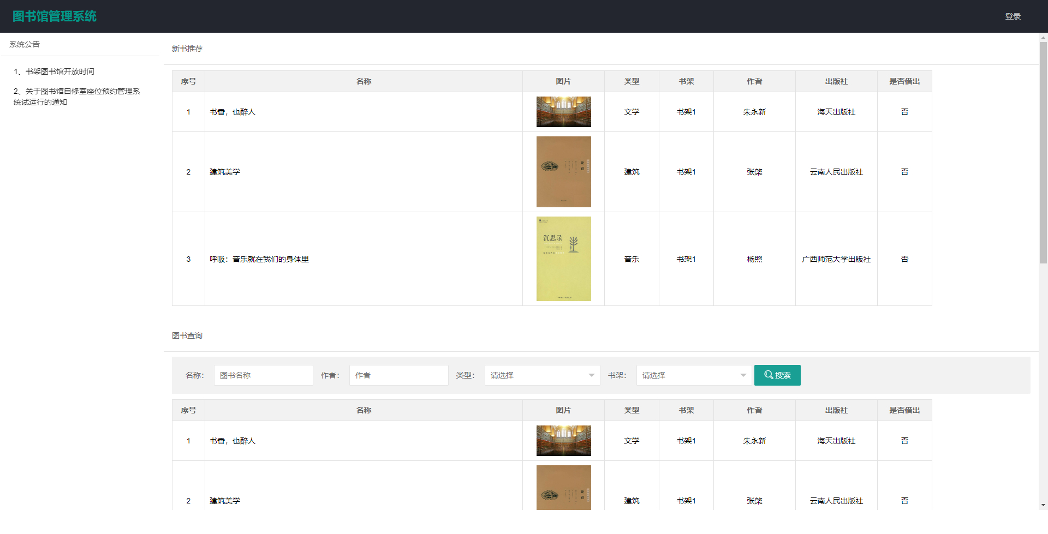Click the 登录 link at top right

[1013, 16]
